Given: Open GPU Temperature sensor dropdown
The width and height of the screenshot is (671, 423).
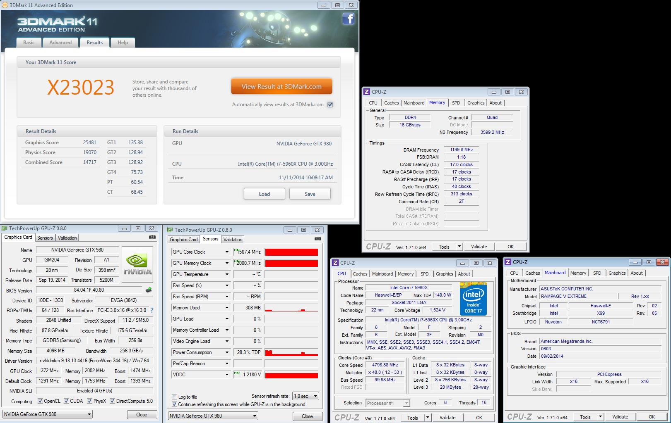Looking at the screenshot, I should (x=227, y=274).
